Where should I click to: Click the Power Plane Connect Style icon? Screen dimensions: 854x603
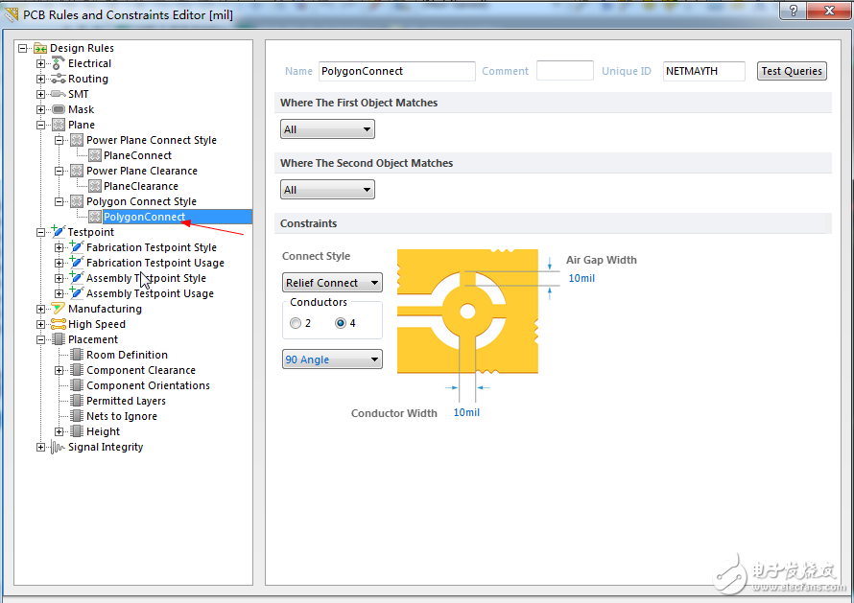77,140
